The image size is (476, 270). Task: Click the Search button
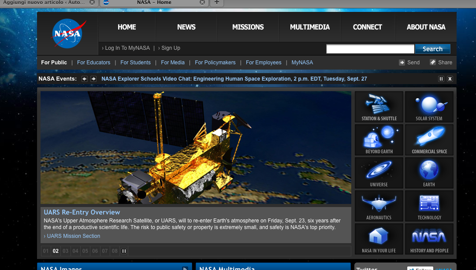[x=433, y=49]
